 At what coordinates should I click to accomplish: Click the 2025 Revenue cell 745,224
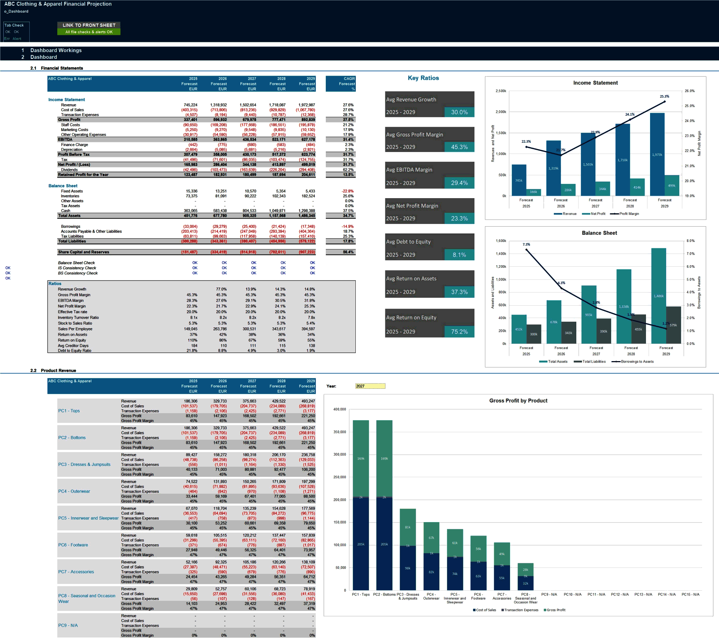190,105
